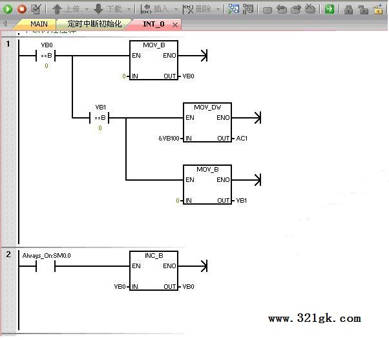Viewport: 389px width, 340px height.
Task: Select network 1 number in gutter
Action: (8, 44)
